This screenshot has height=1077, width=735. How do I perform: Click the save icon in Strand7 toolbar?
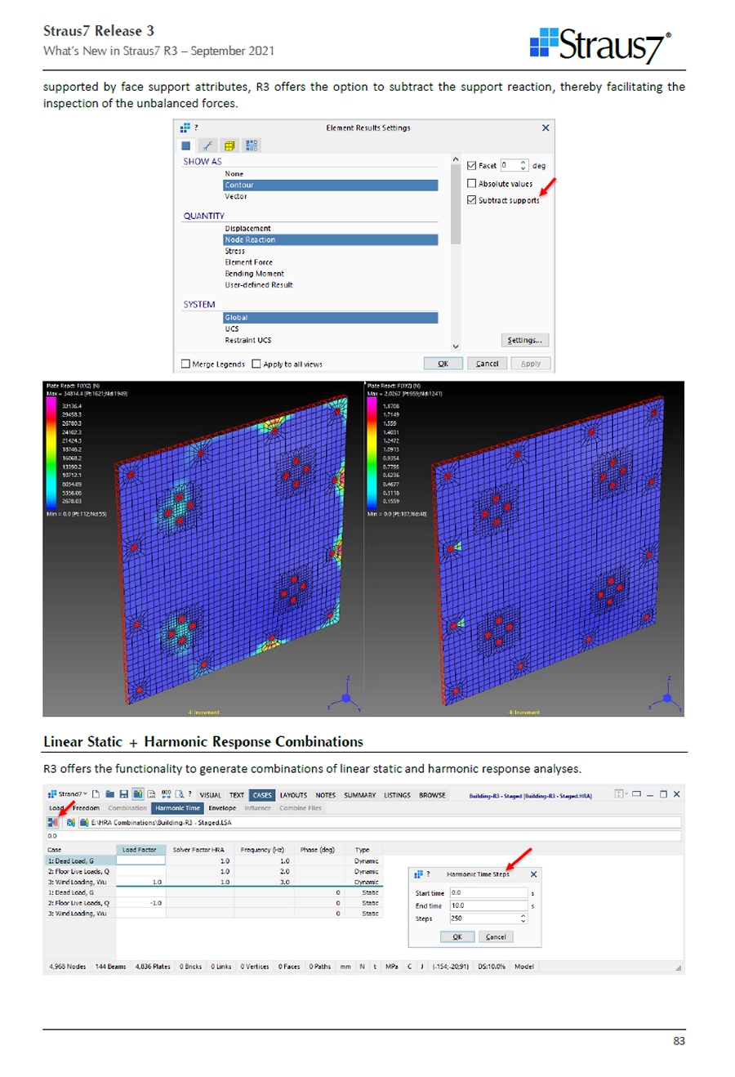tap(123, 794)
